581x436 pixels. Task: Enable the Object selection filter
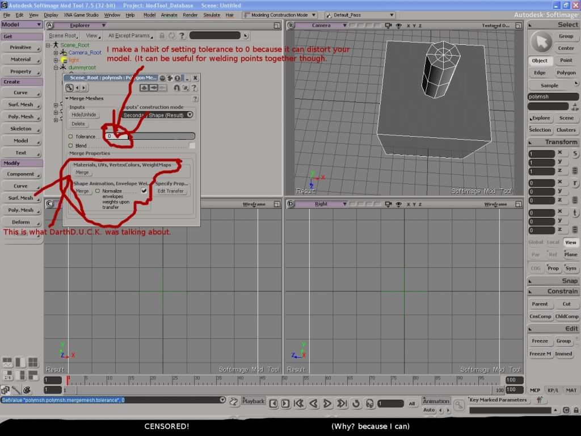coord(540,61)
